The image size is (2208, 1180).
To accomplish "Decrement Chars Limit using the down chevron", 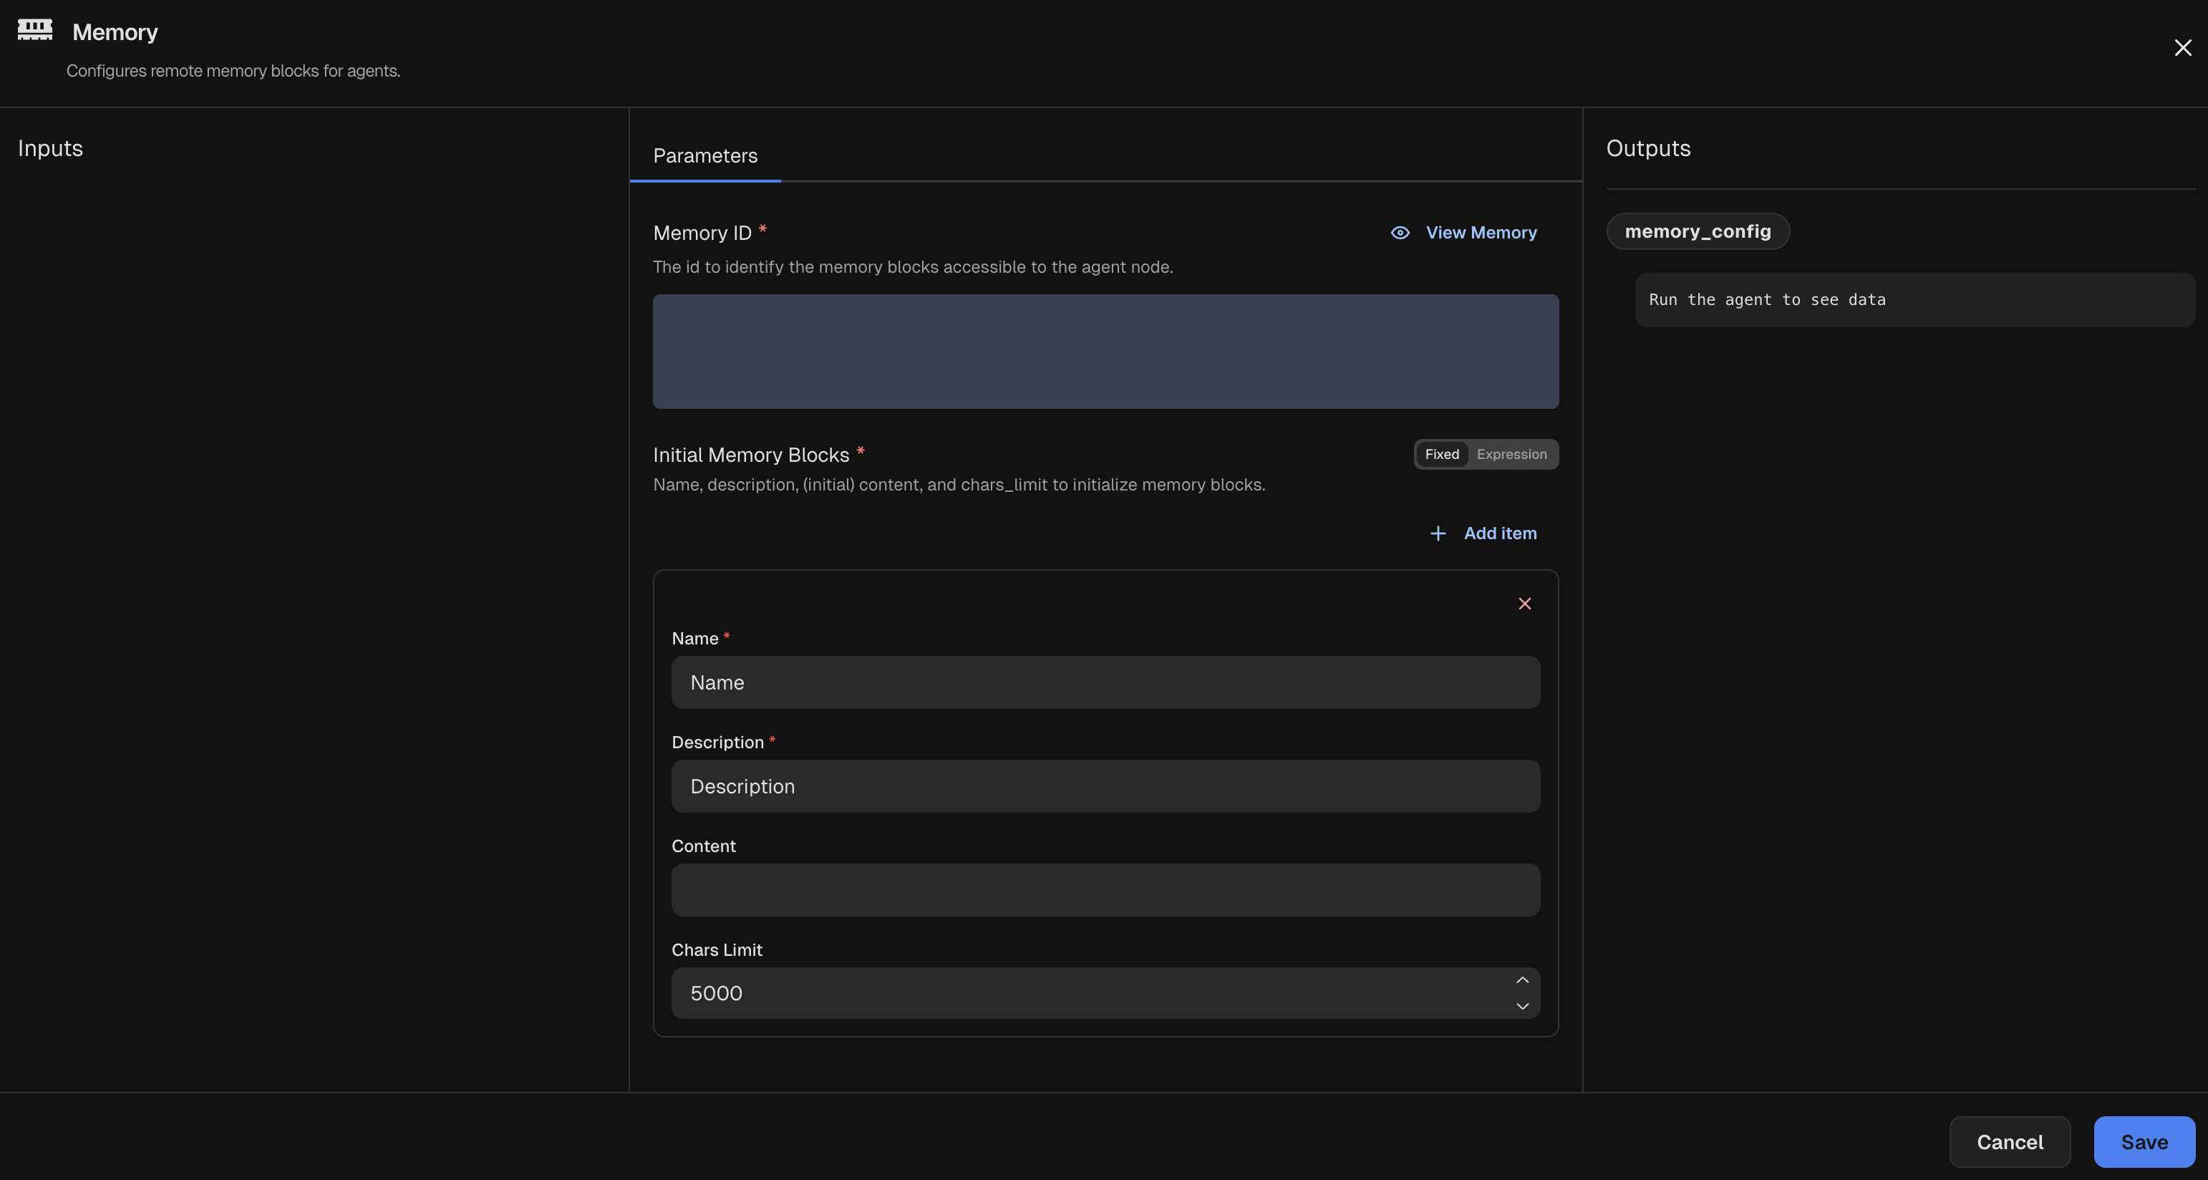I will [x=1521, y=1007].
